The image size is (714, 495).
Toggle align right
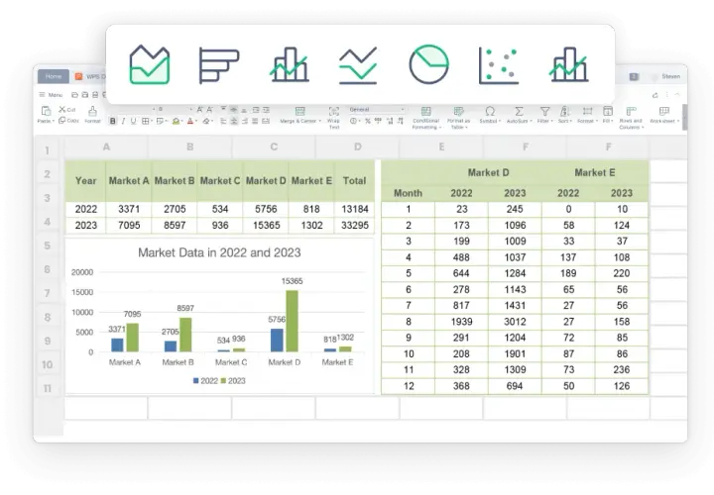pyautogui.click(x=245, y=121)
